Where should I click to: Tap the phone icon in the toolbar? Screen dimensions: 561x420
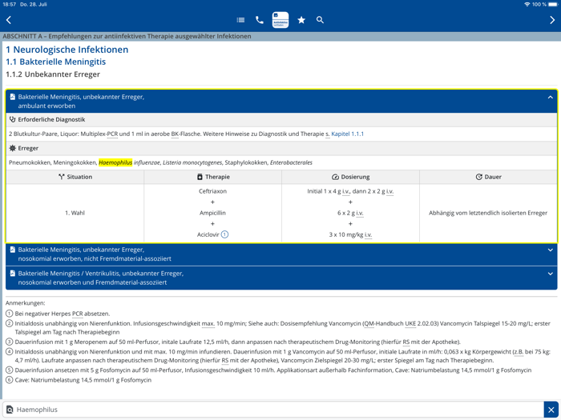click(x=260, y=20)
